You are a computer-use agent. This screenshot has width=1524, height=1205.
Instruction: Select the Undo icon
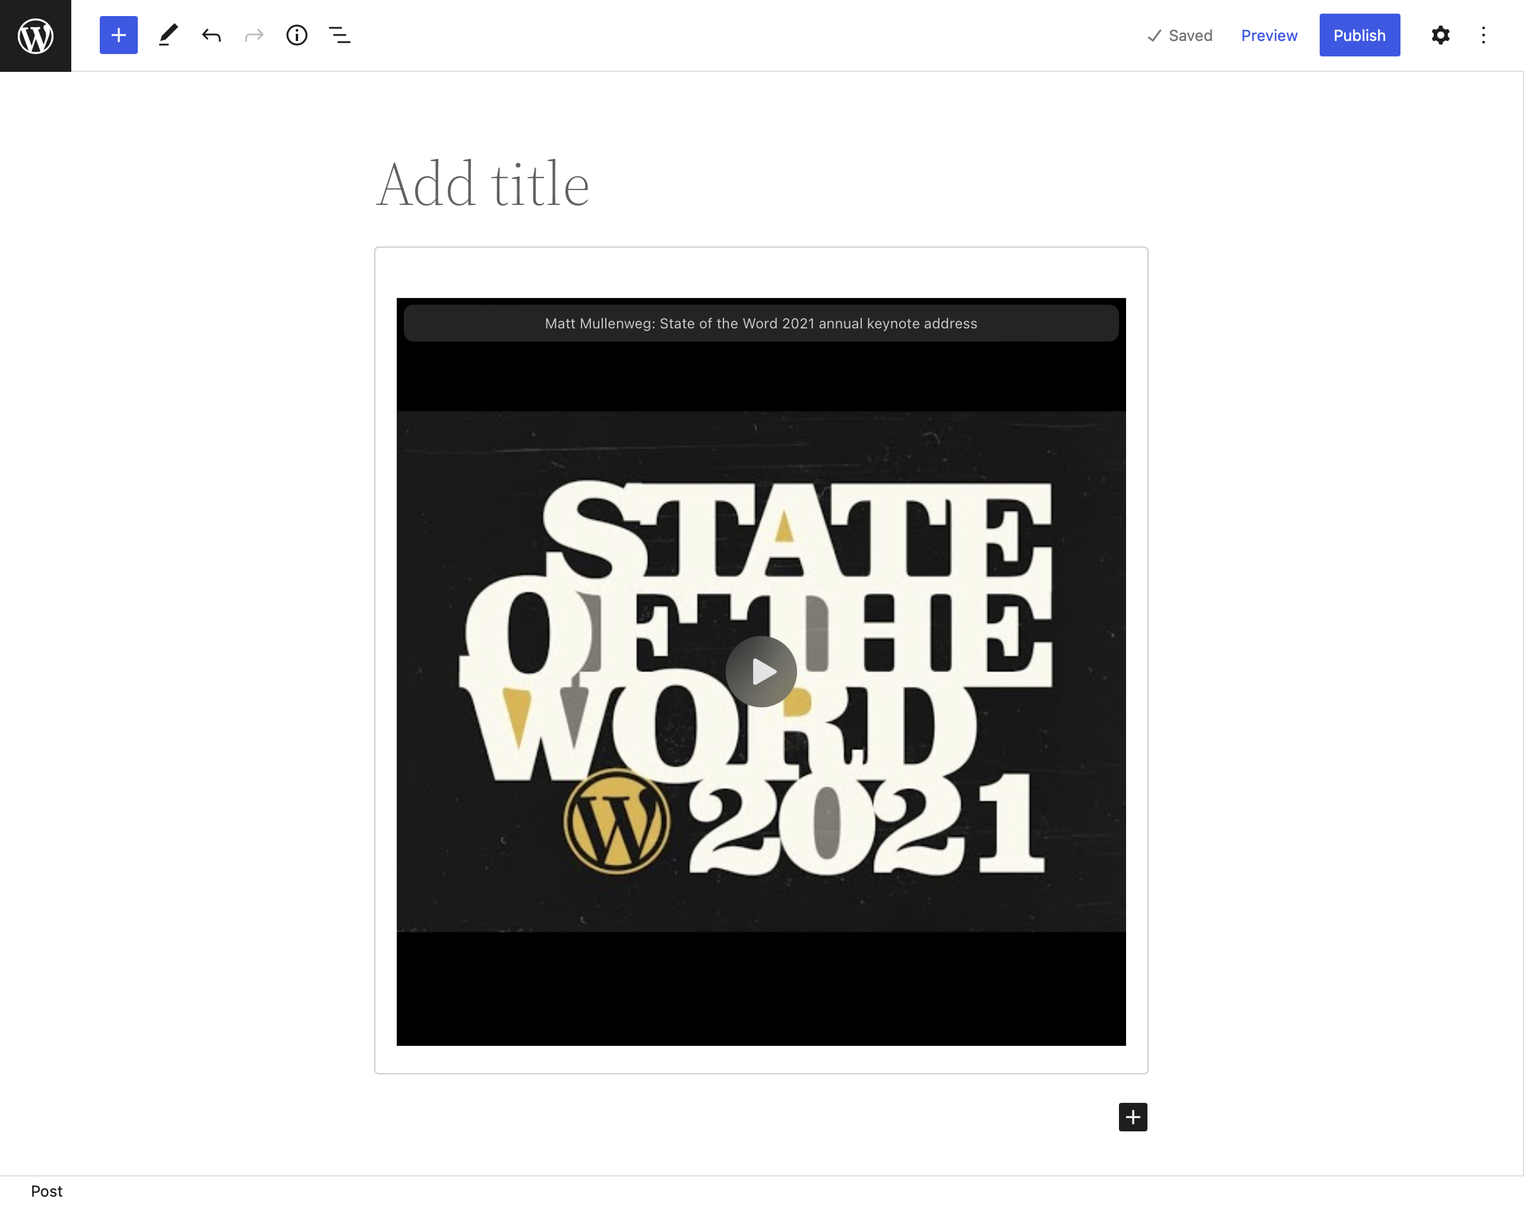point(211,34)
